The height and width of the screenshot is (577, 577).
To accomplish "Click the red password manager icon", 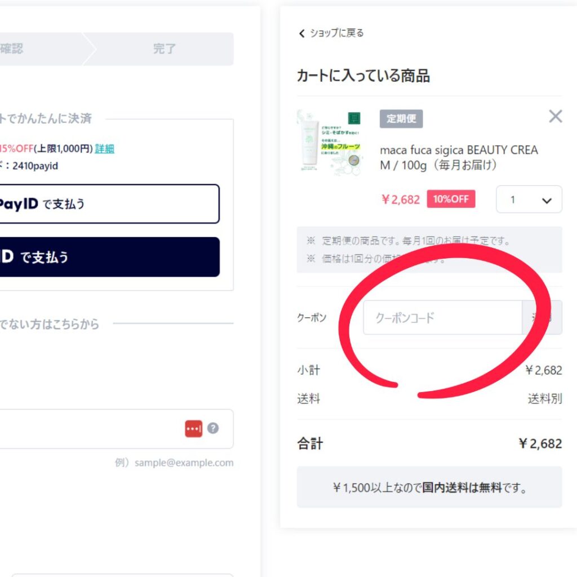I will pos(193,428).
